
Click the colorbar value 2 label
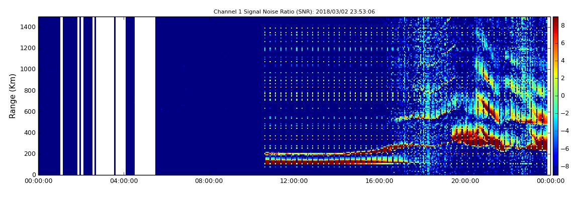tap(563, 78)
